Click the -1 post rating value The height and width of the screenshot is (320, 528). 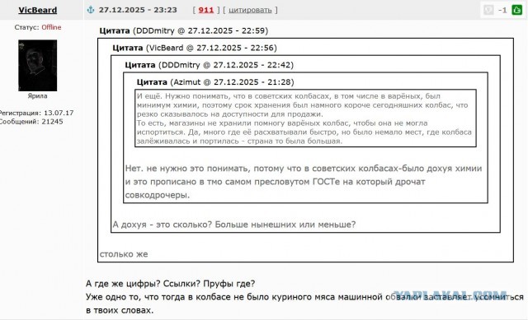[502, 10]
